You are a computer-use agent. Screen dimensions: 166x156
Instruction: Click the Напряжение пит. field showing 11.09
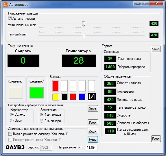92,148
